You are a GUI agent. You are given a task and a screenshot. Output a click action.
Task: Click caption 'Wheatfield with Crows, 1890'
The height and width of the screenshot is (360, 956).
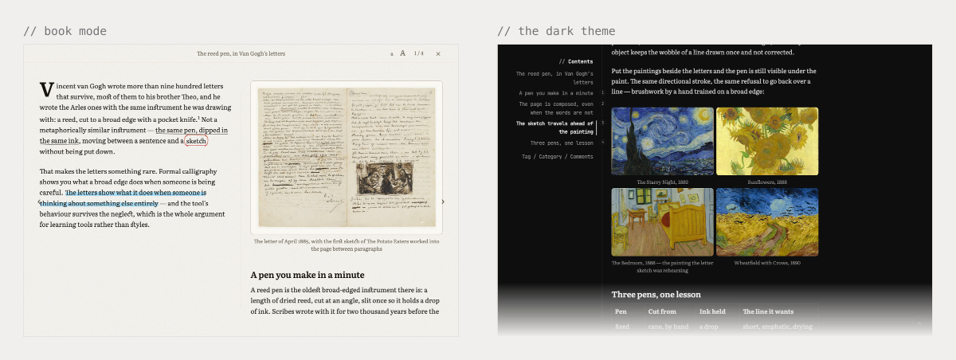pos(767,262)
